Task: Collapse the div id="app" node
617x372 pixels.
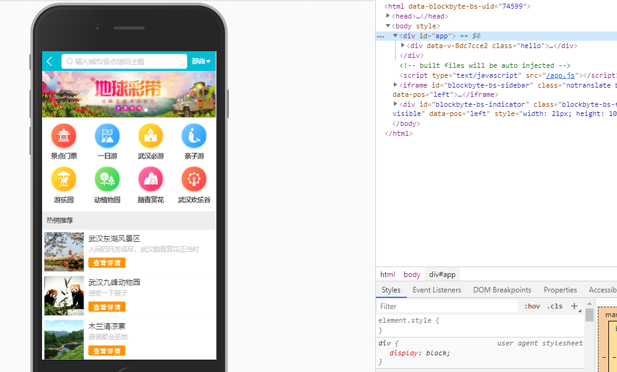Action: [x=396, y=35]
